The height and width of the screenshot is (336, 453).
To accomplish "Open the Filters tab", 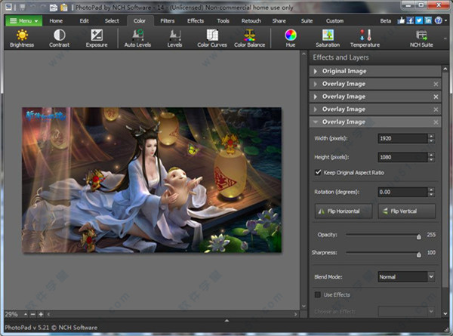I will click(168, 21).
